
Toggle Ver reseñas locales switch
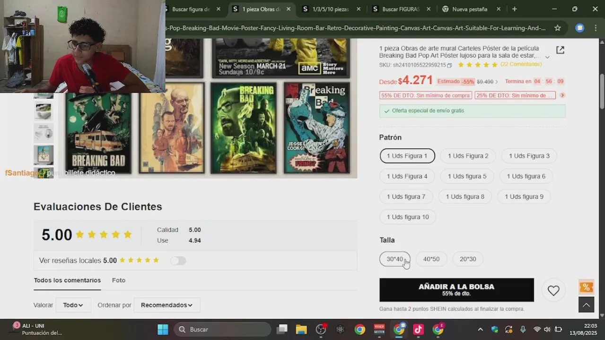pyautogui.click(x=178, y=261)
